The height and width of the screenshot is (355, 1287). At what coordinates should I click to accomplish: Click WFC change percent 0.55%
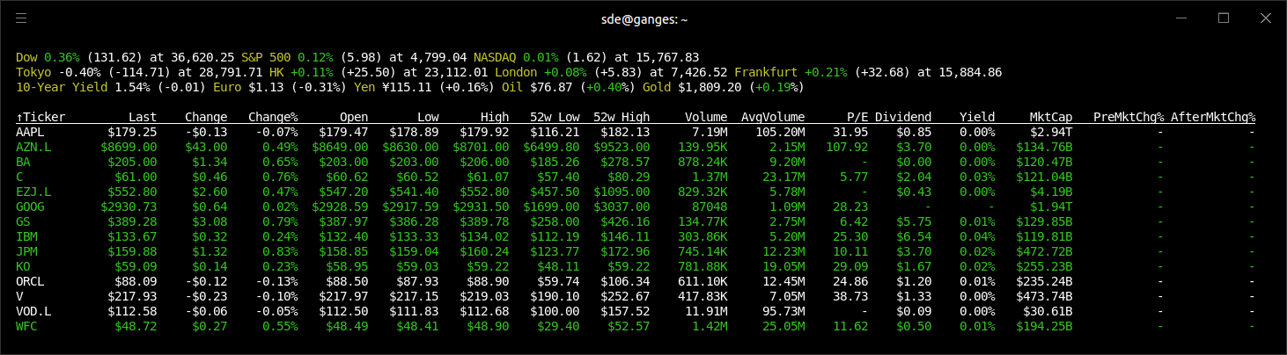(280, 326)
